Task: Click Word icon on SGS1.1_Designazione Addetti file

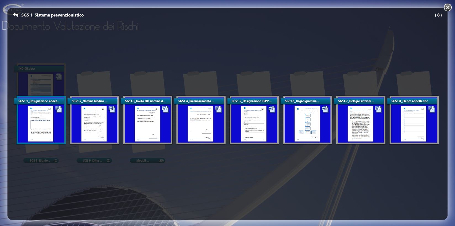Action: pyautogui.click(x=58, y=109)
